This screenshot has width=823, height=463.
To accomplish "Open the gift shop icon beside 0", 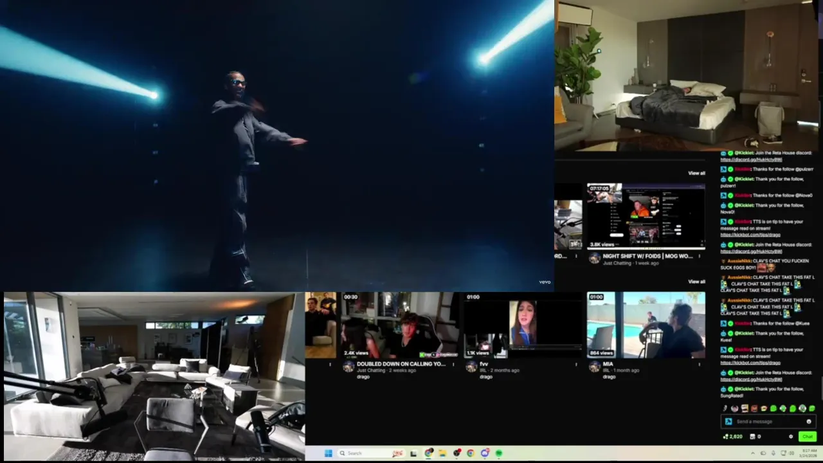I will coord(752,437).
